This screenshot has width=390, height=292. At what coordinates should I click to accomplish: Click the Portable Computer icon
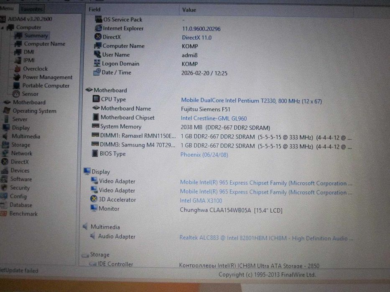(x=16, y=86)
